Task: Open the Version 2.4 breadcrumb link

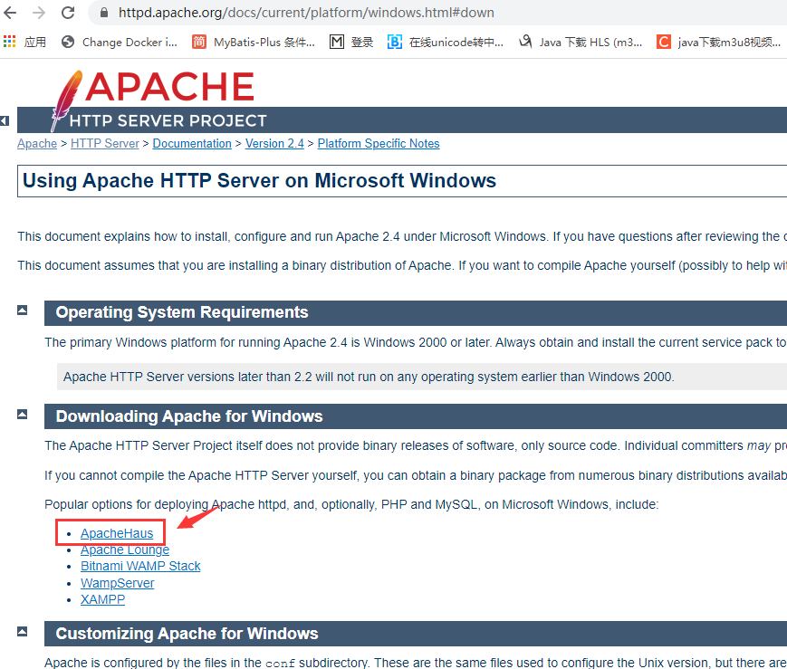Action: tap(274, 144)
